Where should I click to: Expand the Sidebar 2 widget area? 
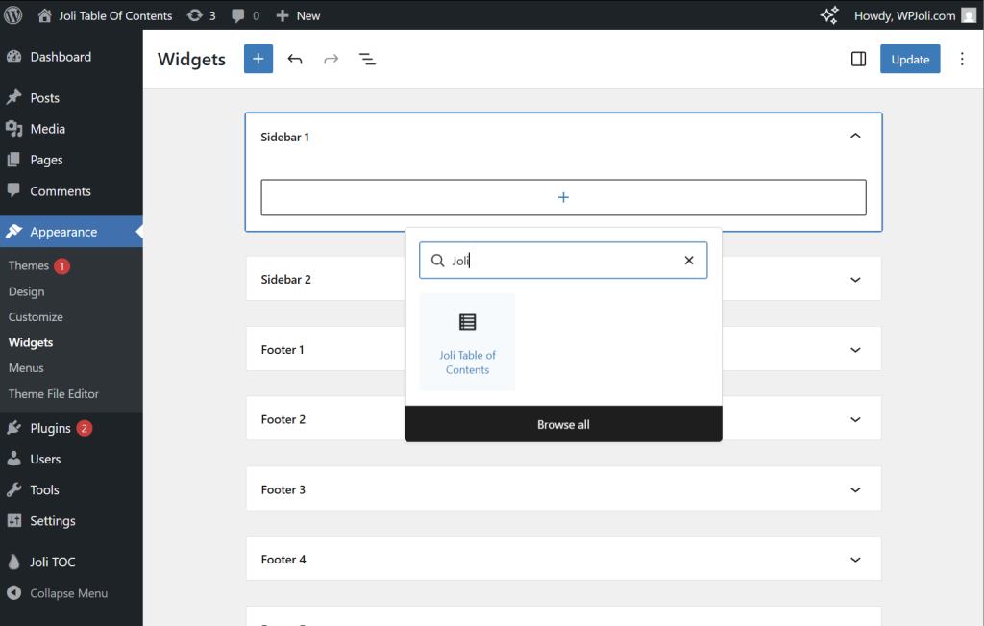click(855, 280)
